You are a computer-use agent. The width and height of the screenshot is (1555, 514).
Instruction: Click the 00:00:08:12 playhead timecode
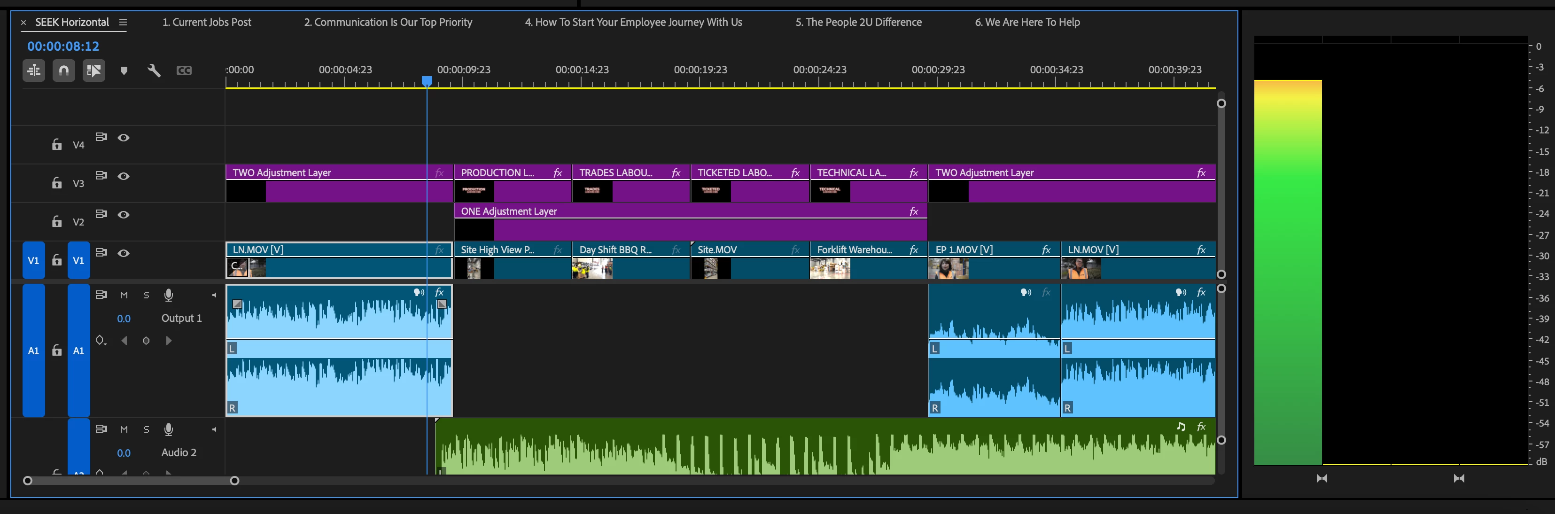pos(63,46)
